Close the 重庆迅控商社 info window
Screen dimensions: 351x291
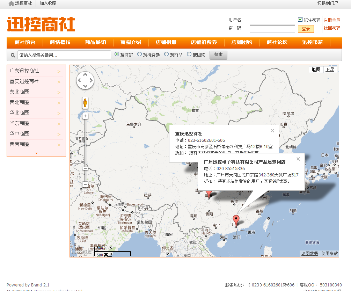click(x=272, y=131)
